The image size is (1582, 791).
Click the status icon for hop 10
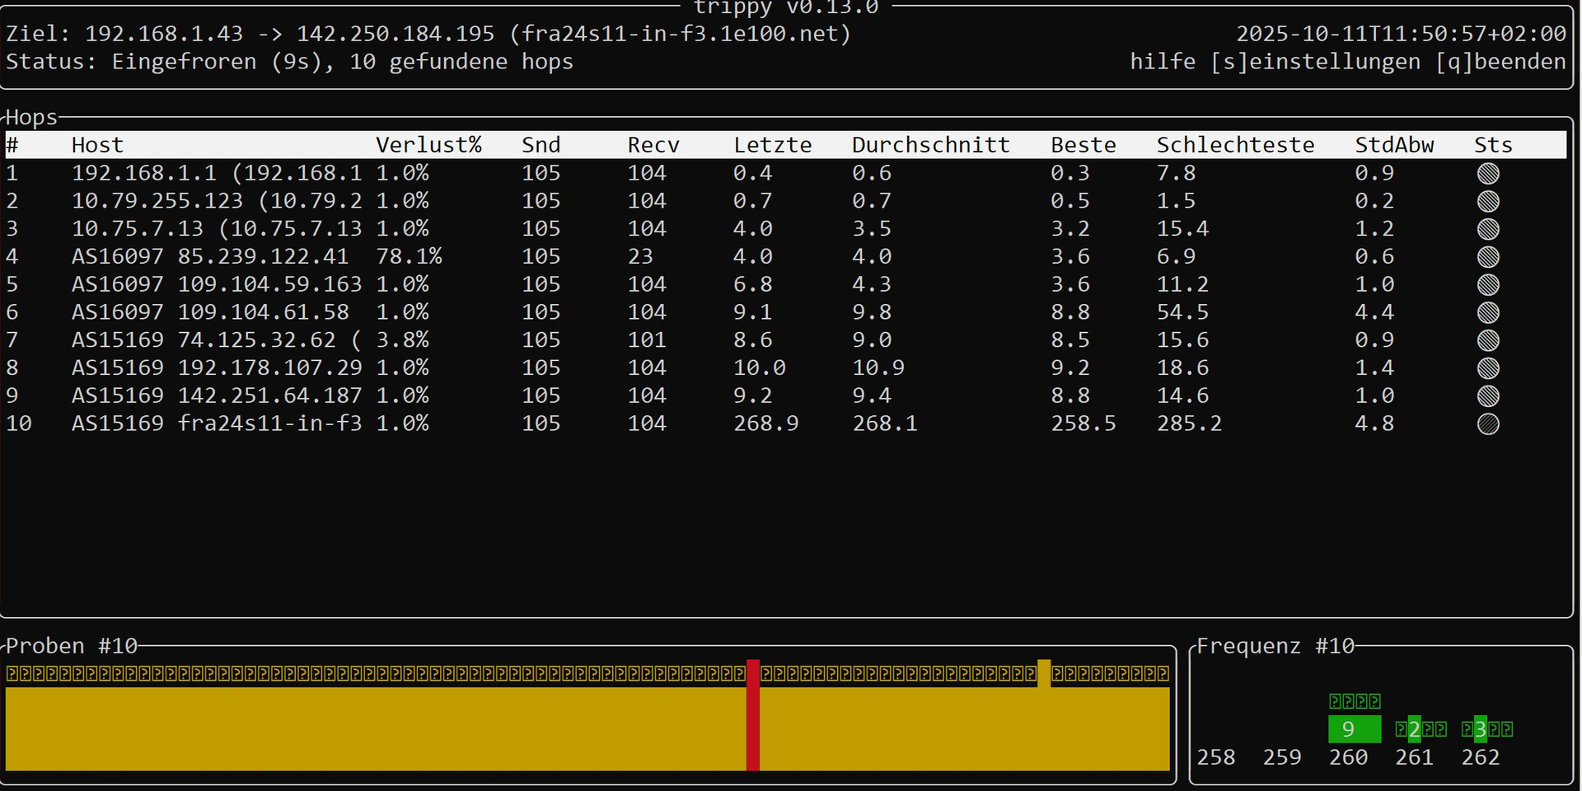pos(1488,424)
